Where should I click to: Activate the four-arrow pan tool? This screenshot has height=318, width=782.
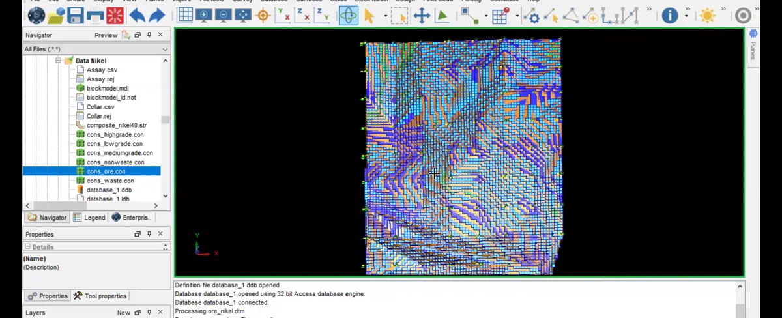422,15
